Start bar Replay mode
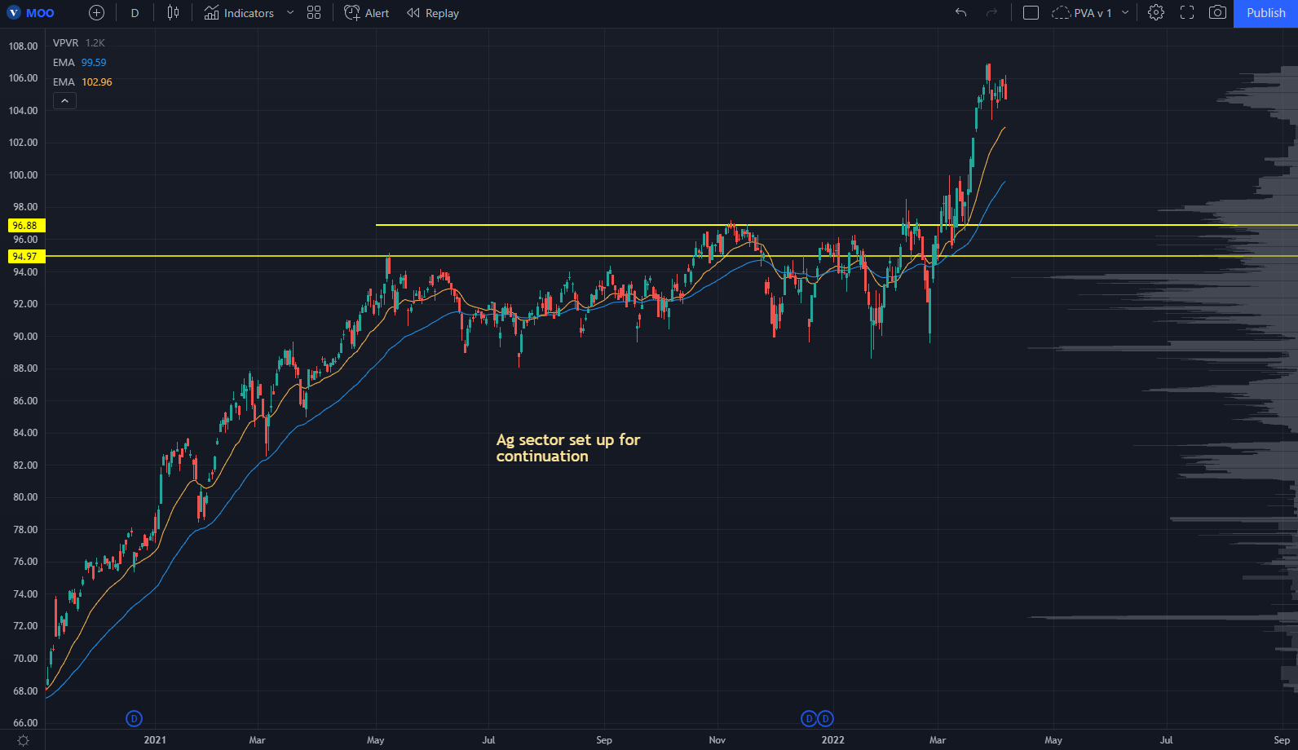This screenshot has width=1298, height=750. coord(433,13)
